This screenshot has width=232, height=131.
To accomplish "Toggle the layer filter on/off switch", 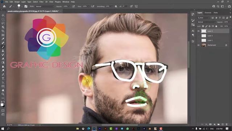I will point(231,17).
